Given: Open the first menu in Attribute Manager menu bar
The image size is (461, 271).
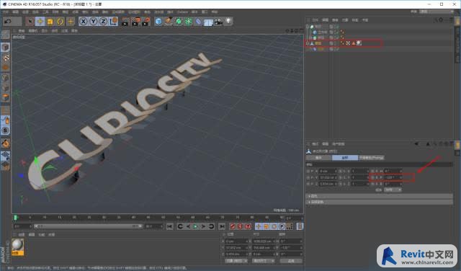Looking at the screenshot, I should click(x=315, y=144).
